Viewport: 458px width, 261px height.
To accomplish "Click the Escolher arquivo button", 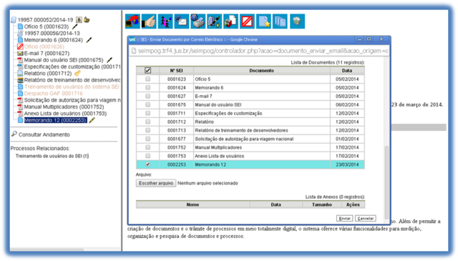I will tap(156, 183).
